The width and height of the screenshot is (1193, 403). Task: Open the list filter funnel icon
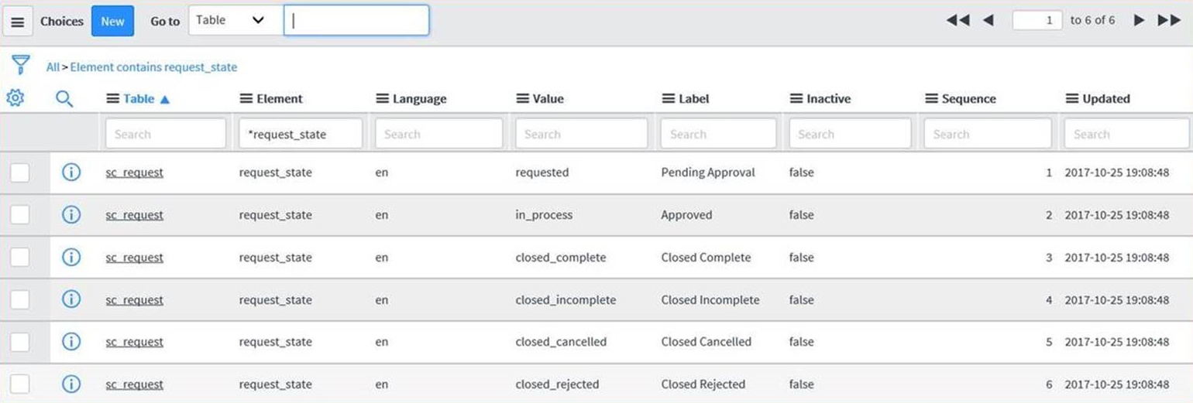point(21,65)
